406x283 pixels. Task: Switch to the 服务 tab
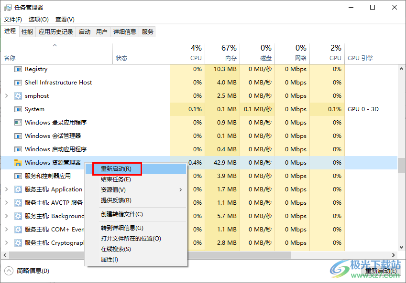point(147,32)
